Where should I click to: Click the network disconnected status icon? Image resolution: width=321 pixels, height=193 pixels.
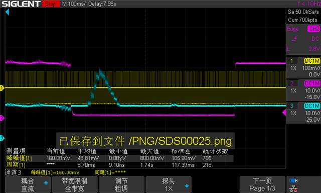(x=293, y=188)
